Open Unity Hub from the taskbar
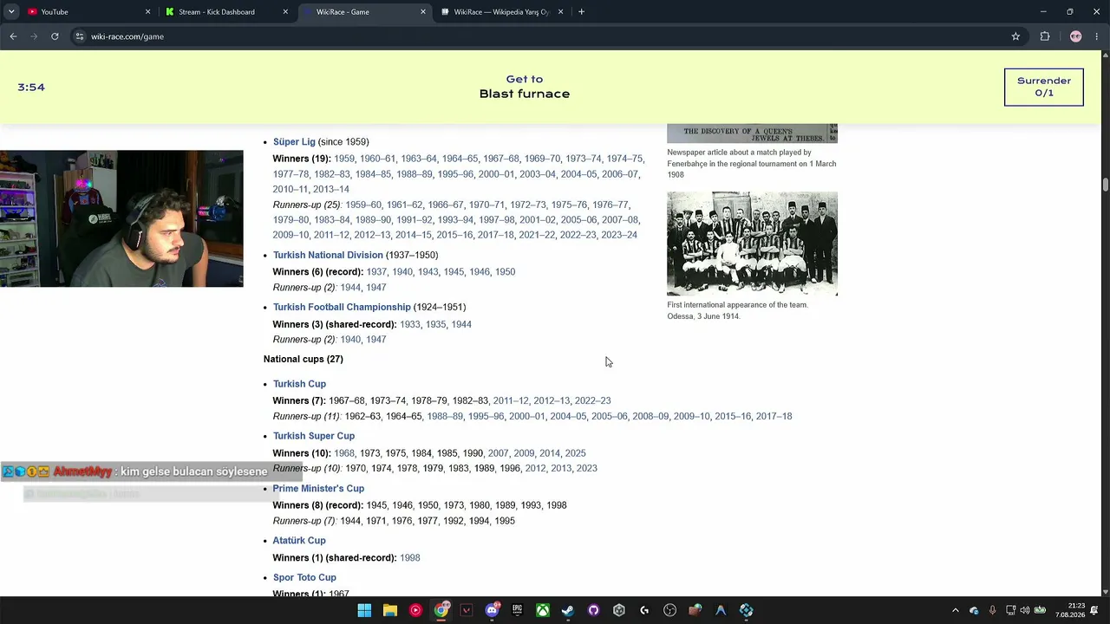 click(619, 610)
